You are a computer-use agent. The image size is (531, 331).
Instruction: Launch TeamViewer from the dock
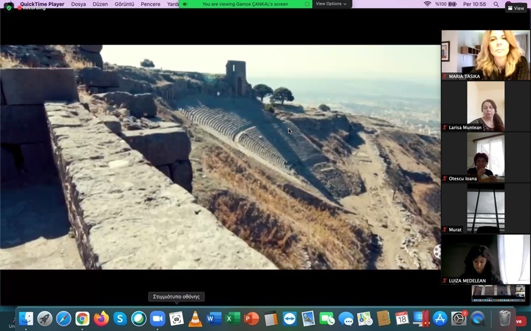tap(289, 318)
